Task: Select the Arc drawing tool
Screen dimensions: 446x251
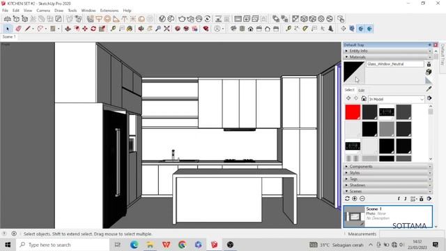Action: (40, 29)
